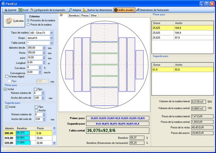Switch to the Beneficio tab

(x=74, y=16)
